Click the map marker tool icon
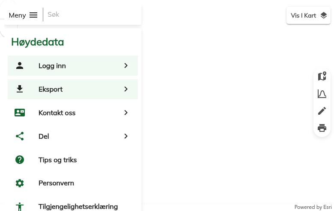This screenshot has height=211, width=334. pyautogui.click(x=322, y=77)
